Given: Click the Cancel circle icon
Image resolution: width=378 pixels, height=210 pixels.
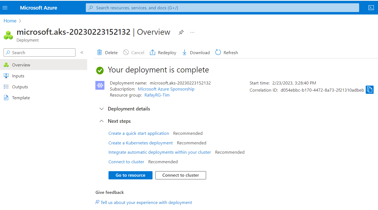Looking at the screenshot, I should [126, 52].
